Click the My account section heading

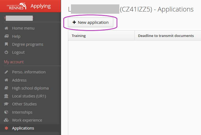(14, 62)
